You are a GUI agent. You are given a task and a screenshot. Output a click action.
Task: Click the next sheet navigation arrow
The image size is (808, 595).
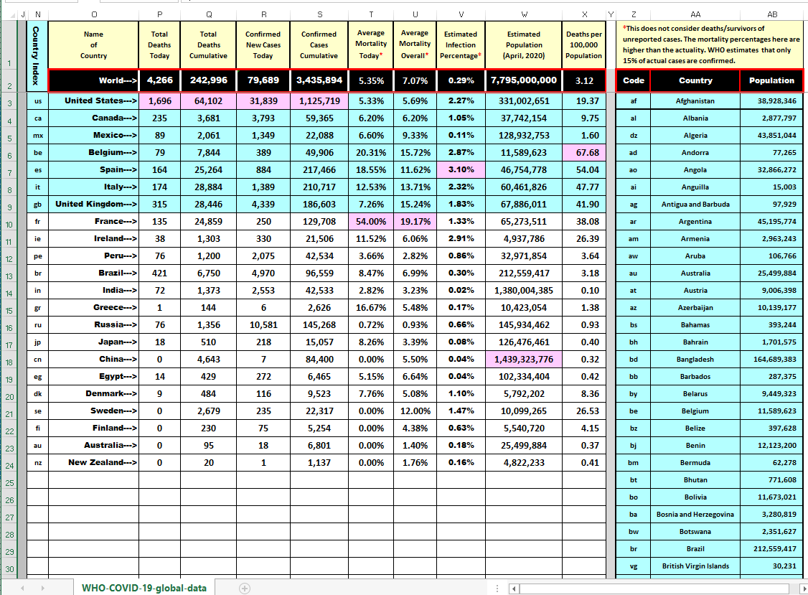pos(43,589)
